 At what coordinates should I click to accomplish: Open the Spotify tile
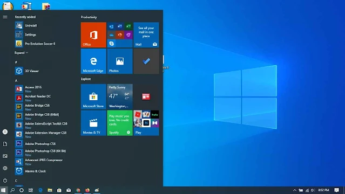[120, 123]
